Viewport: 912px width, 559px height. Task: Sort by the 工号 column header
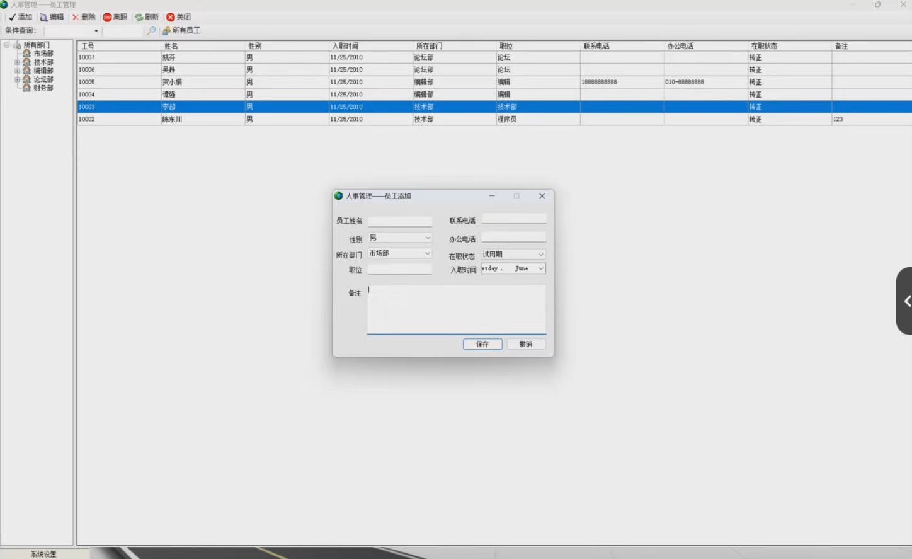pos(119,46)
